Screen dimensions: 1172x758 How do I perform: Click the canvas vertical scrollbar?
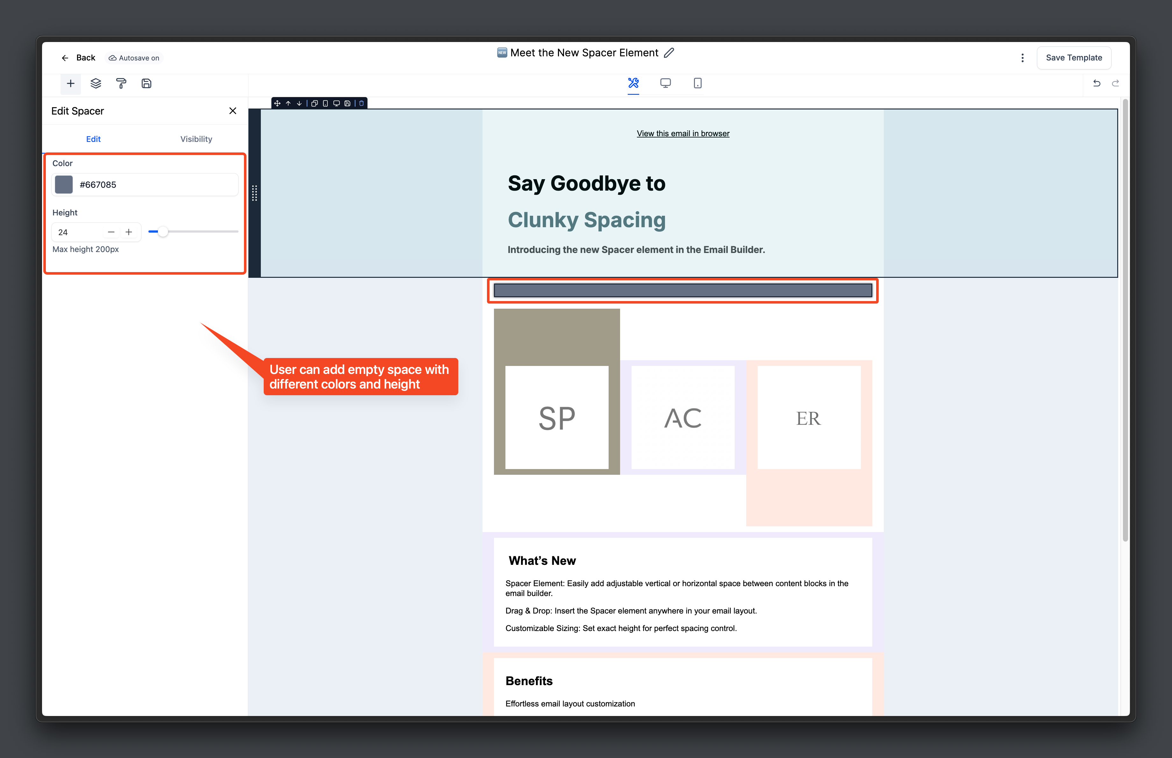[x=1125, y=320]
